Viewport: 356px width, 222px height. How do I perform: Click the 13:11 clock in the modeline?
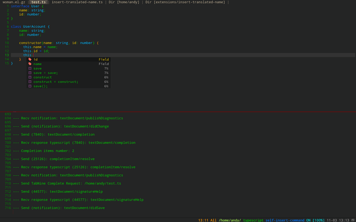click(203, 220)
